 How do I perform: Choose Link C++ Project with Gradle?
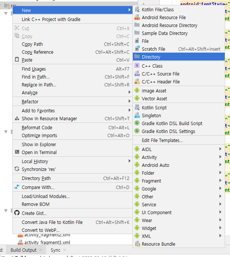pyautogui.click(x=72, y=19)
